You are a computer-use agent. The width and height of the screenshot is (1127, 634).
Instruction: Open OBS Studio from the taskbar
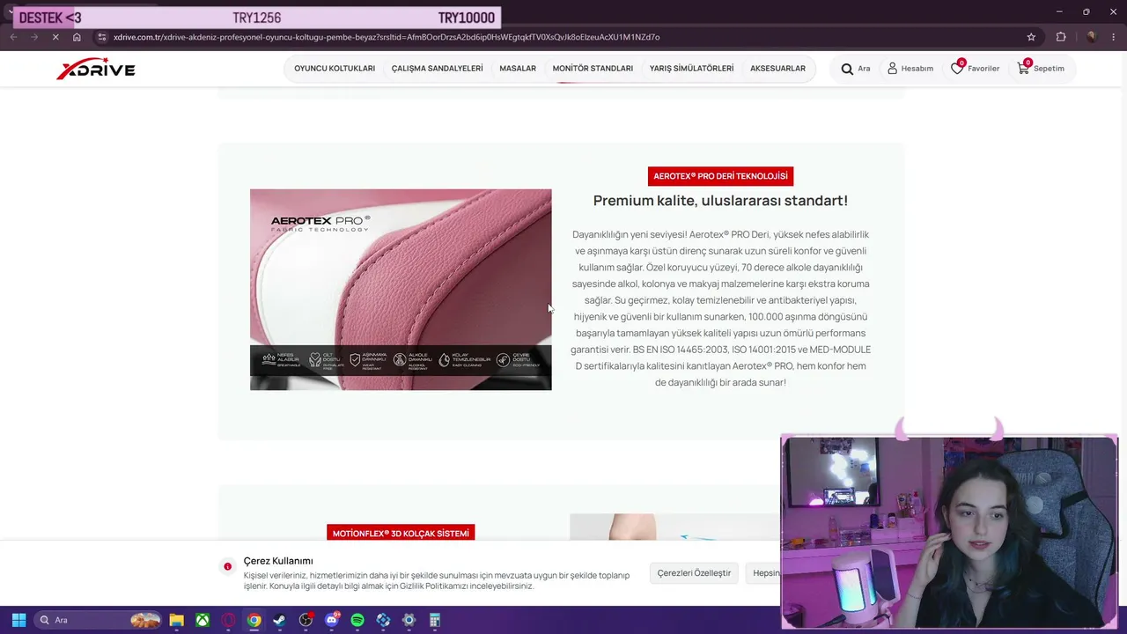click(306, 620)
